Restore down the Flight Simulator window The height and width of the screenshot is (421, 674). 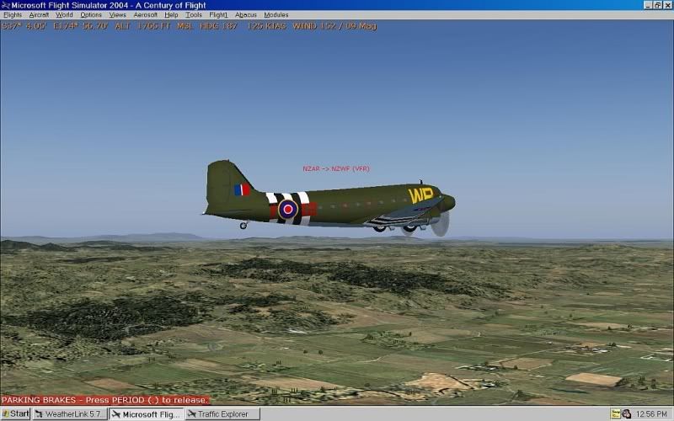click(x=657, y=5)
